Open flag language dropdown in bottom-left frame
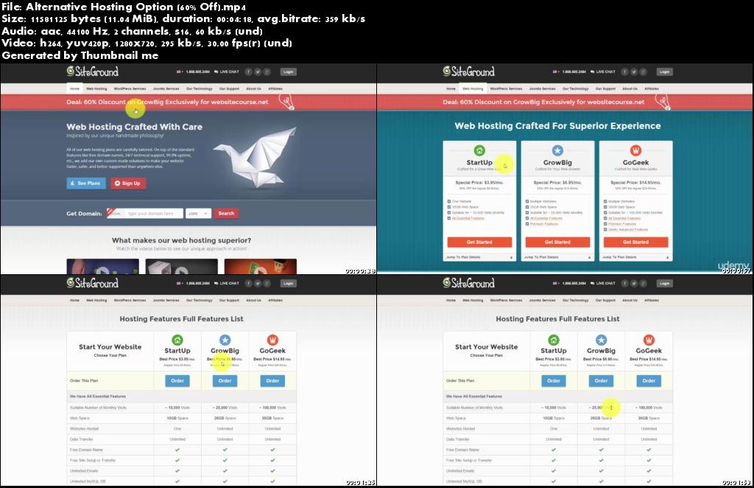The image size is (754, 488). point(180,283)
